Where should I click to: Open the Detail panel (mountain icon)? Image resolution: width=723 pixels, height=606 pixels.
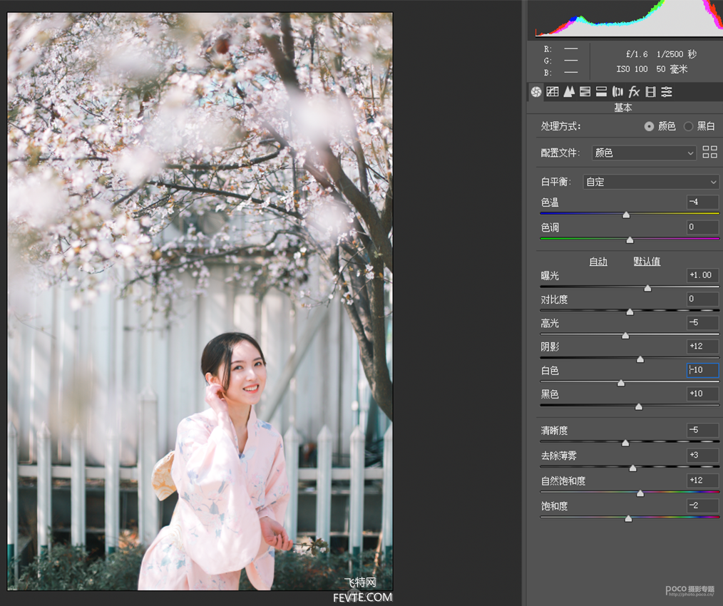568,92
